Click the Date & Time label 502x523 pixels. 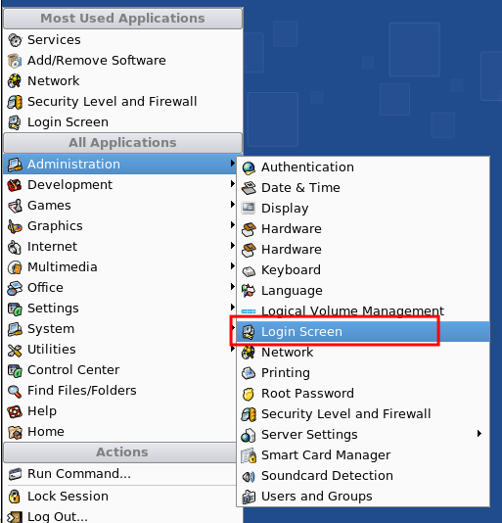pyautogui.click(x=300, y=188)
